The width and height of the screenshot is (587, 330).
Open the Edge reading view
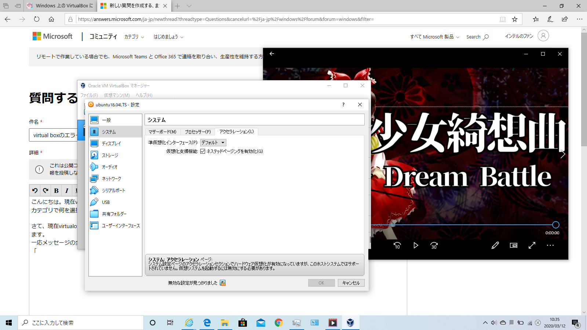(x=503, y=19)
